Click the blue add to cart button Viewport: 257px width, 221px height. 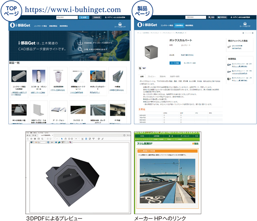pos(175,63)
